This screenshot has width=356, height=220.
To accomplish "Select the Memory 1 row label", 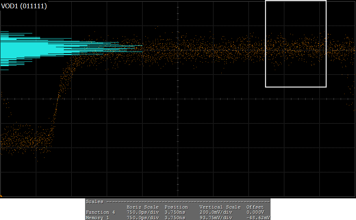I will (98, 217).
